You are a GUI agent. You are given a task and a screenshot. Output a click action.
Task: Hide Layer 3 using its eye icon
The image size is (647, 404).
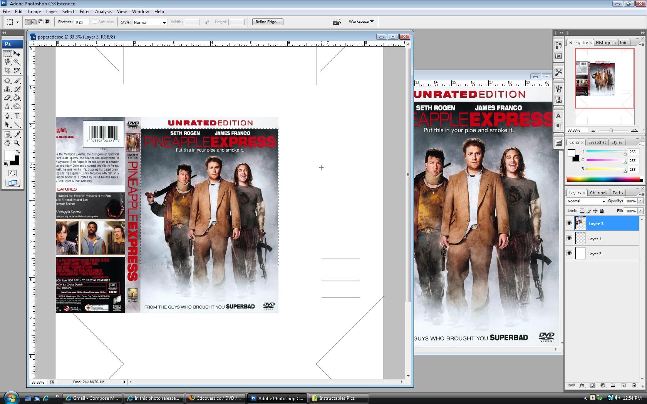[569, 223]
